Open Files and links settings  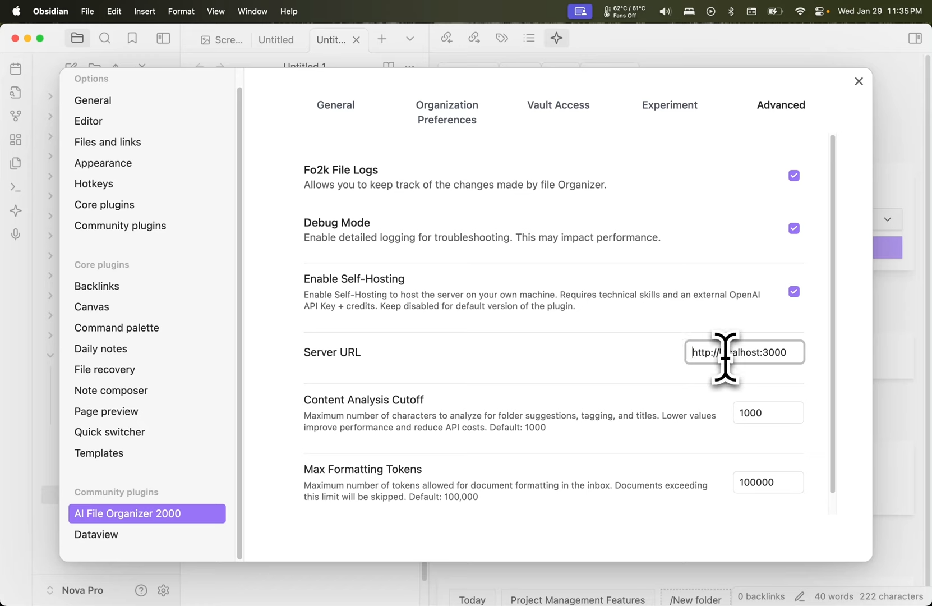coord(108,142)
